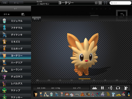The height and width of the screenshot is (99, 132).
Task: Go to ホーム home screen
Action: tap(16, 3)
